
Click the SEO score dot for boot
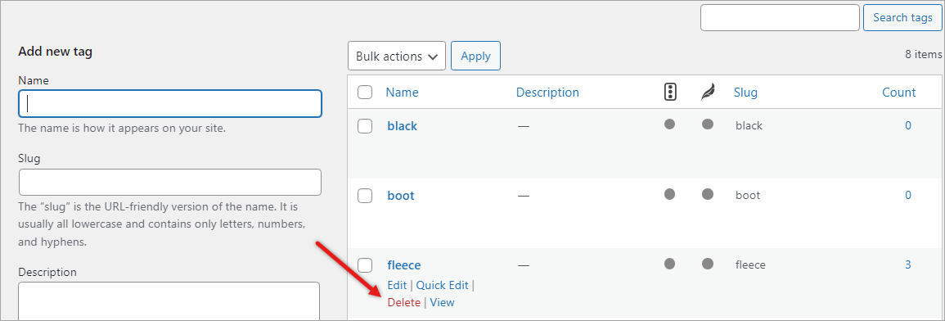click(669, 194)
